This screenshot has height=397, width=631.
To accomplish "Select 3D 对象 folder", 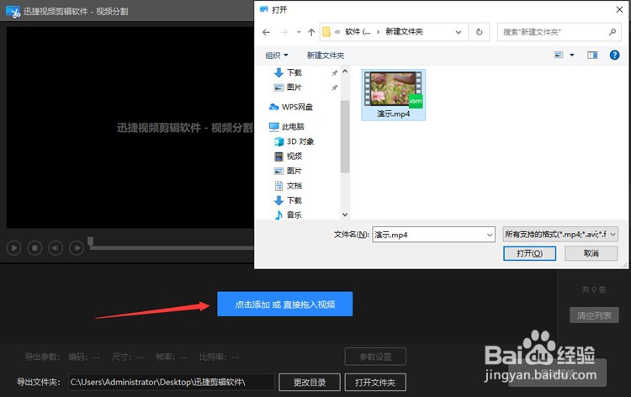I will coord(300,141).
